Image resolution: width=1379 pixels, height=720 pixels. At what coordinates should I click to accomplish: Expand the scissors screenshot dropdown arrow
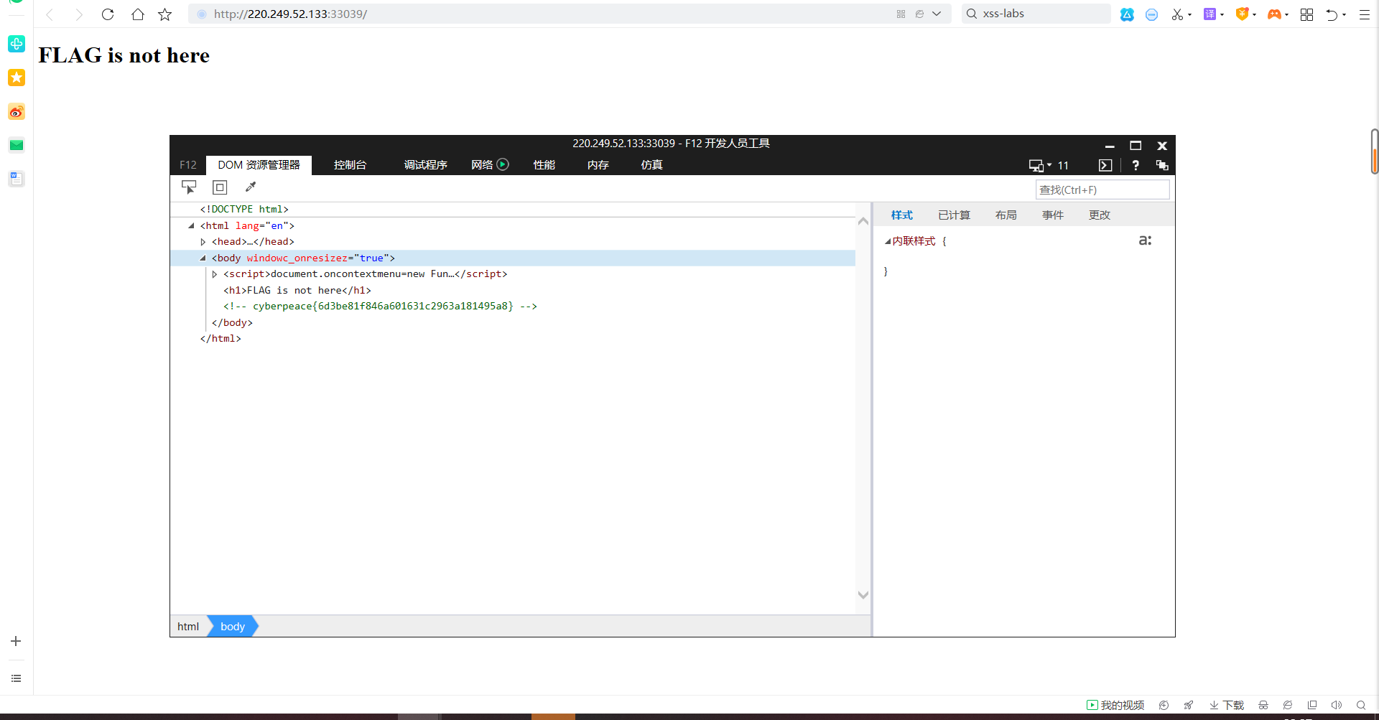1190,14
